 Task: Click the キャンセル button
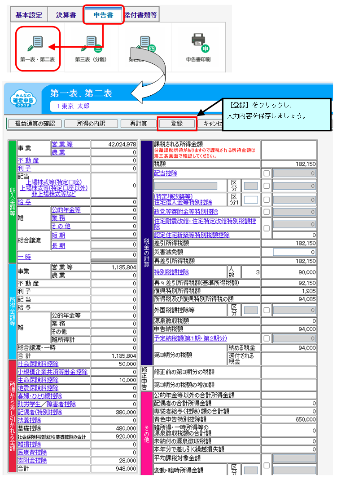pos(210,124)
